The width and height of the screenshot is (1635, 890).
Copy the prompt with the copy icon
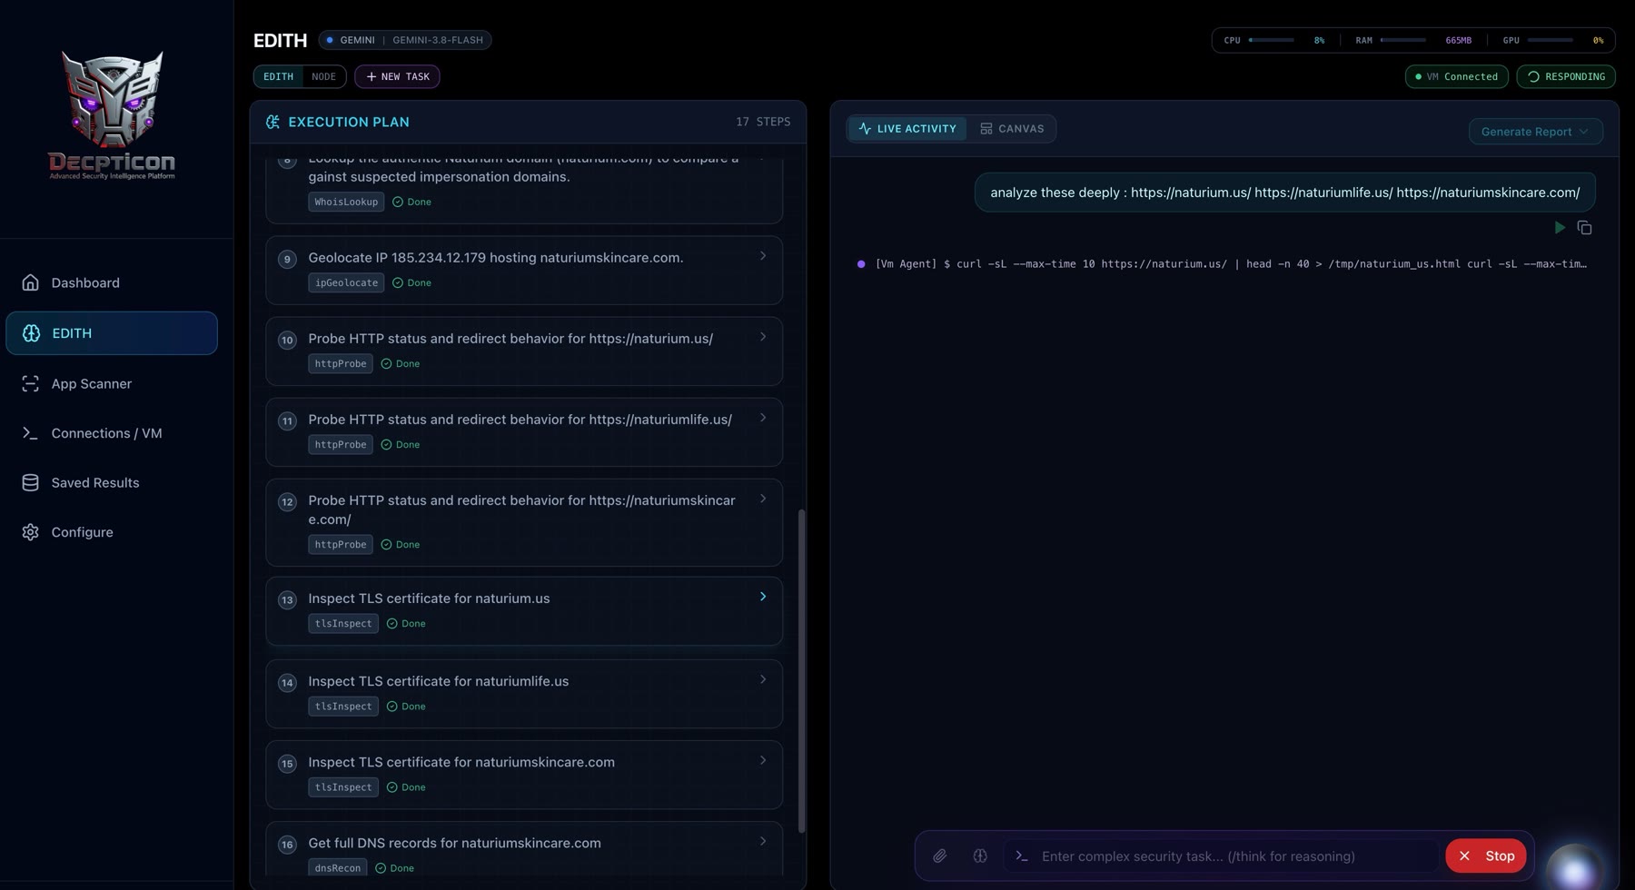click(x=1584, y=228)
